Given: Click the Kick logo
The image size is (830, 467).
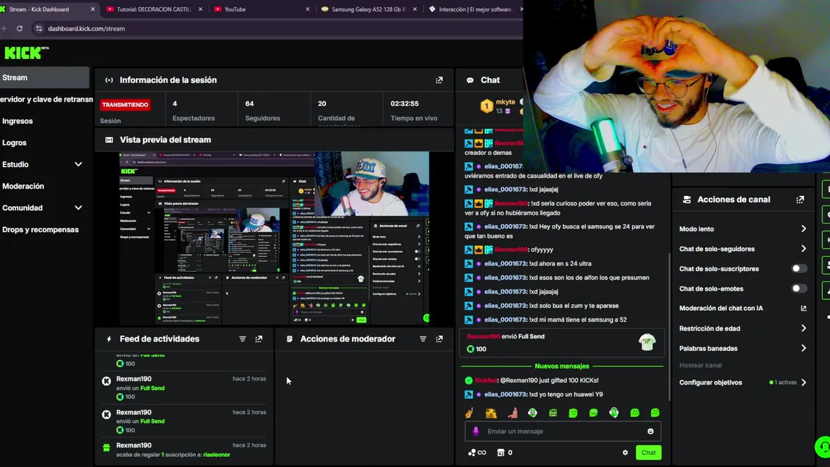Looking at the screenshot, I should (x=26, y=53).
